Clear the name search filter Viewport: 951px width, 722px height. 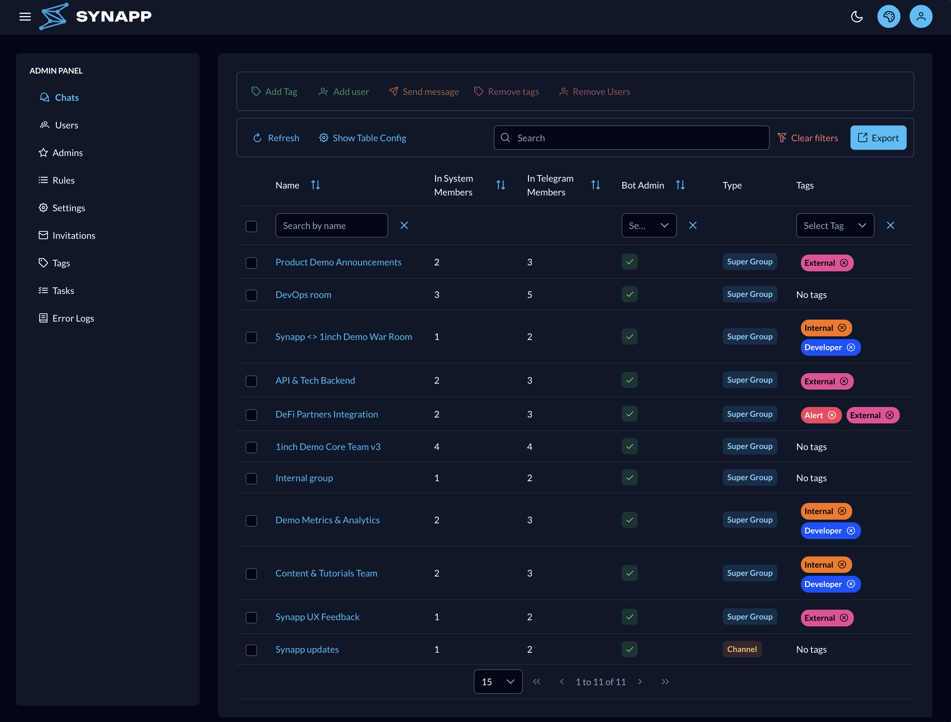pyautogui.click(x=404, y=225)
